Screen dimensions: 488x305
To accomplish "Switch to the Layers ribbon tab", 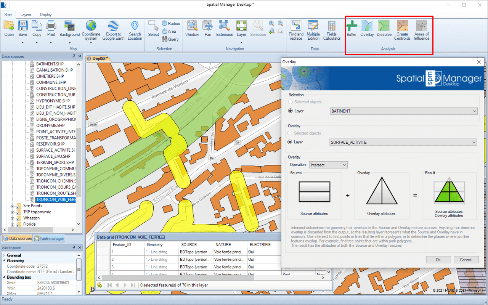I will coord(26,15).
